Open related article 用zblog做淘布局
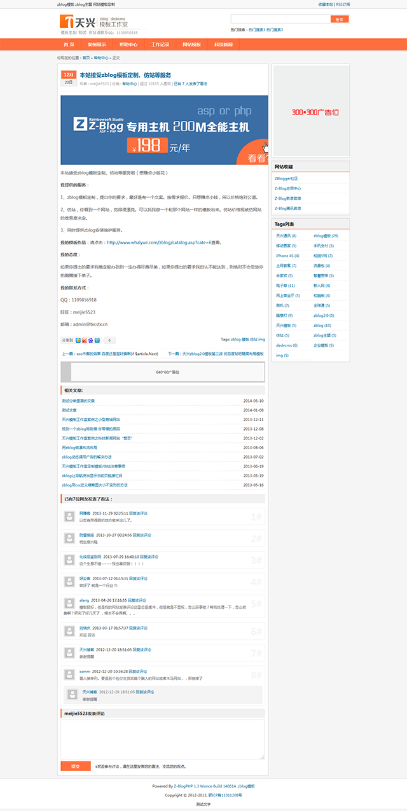 (x=78, y=447)
